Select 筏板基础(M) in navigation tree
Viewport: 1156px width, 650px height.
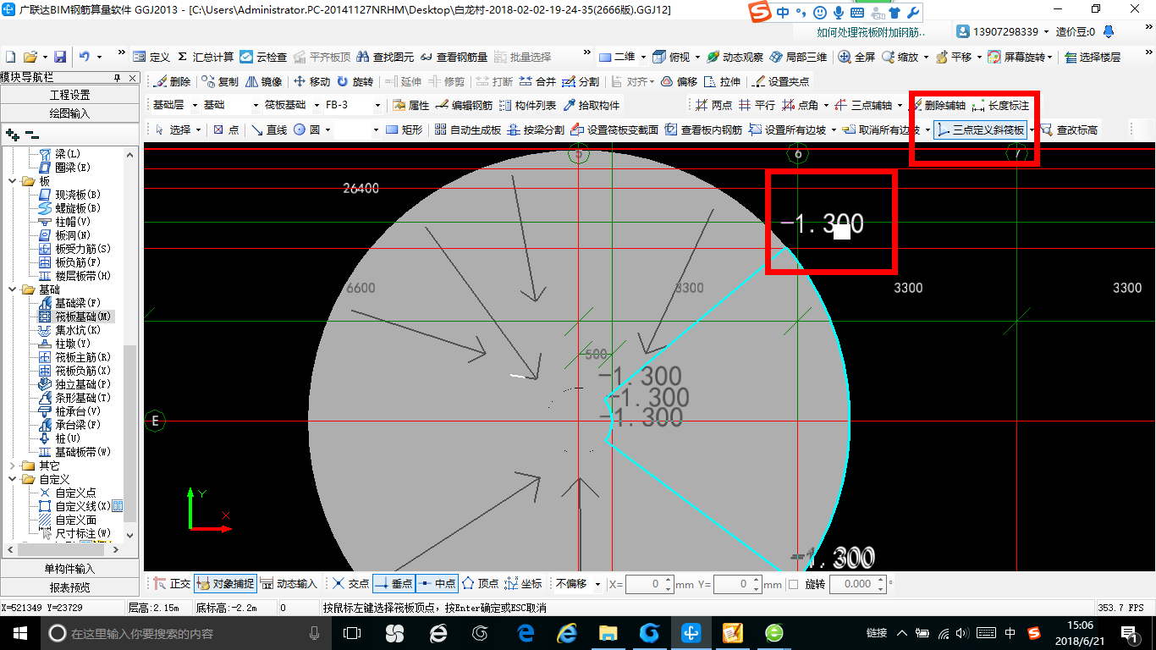(84, 317)
